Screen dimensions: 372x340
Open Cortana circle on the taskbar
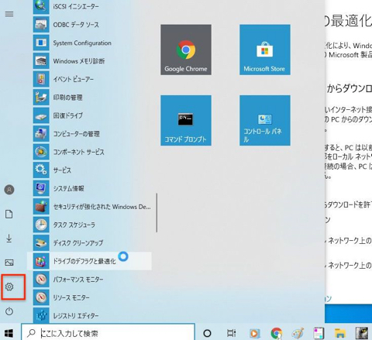tap(207, 333)
